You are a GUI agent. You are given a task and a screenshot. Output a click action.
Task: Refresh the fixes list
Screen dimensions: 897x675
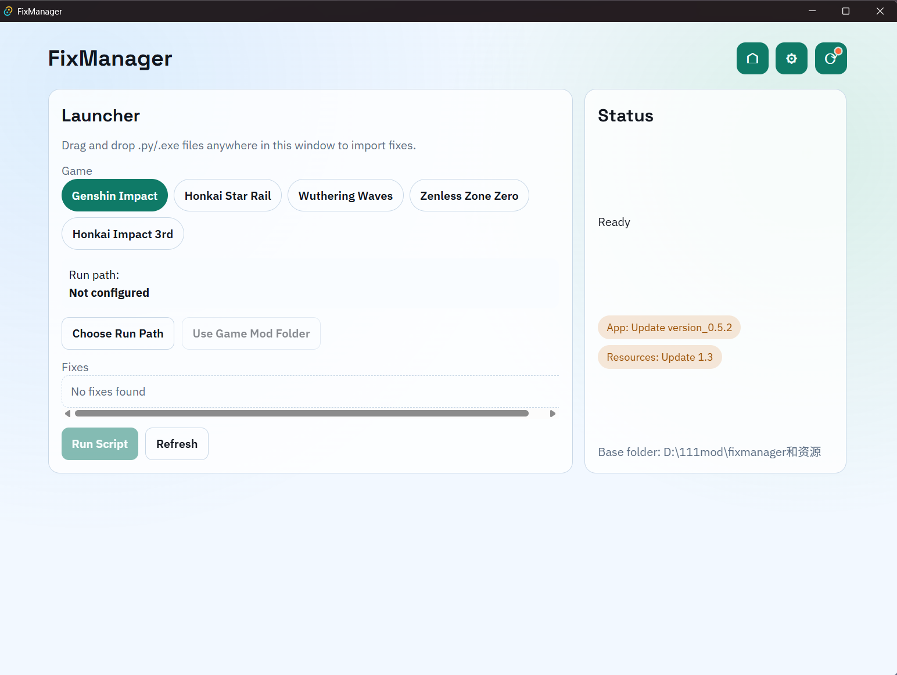coord(177,444)
